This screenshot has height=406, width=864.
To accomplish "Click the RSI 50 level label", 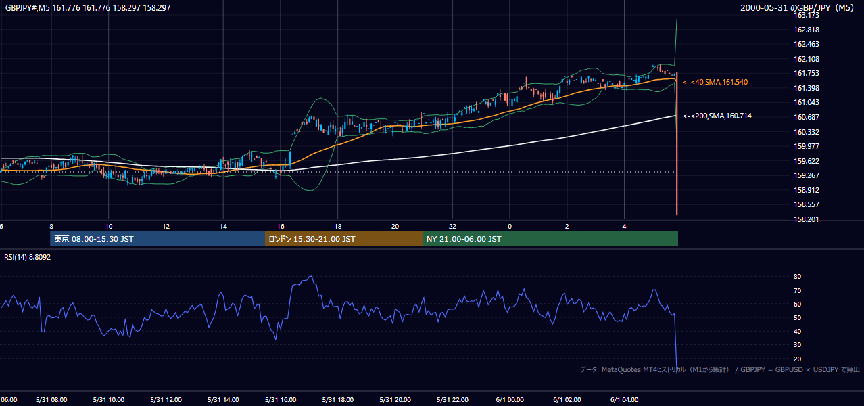I will coord(797,317).
